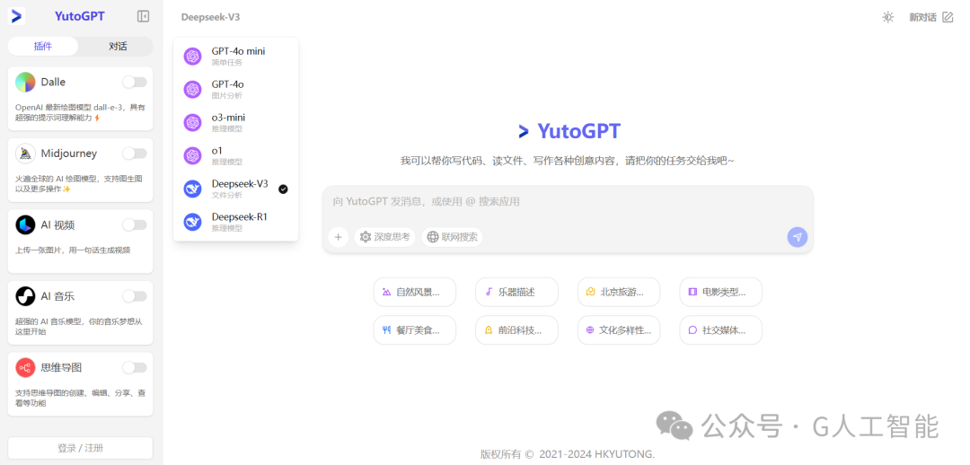Enable the Dalle plugin toggle

coord(134,83)
